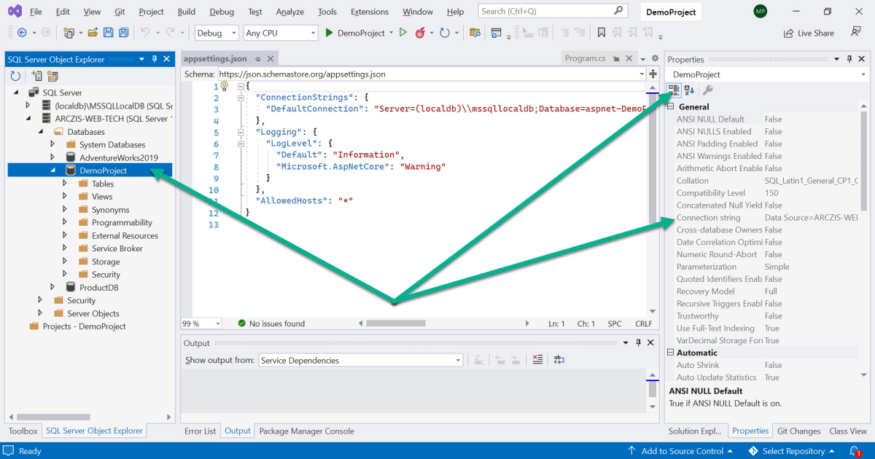The width and height of the screenshot is (875, 459).
Task: Clear all output with the Clear All icon
Action: 537,359
